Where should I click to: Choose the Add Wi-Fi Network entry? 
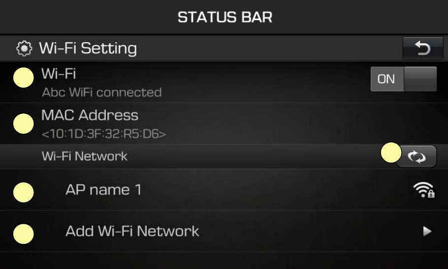coord(224,231)
